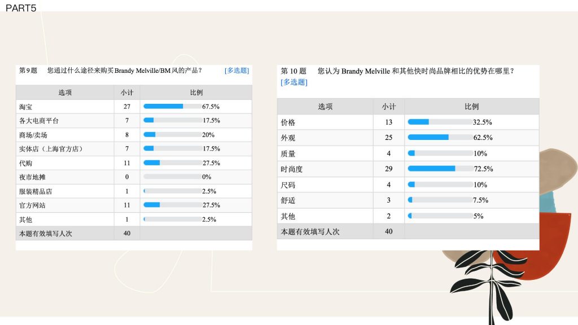Select the 外观 option label
The image size is (578, 325).
point(288,138)
